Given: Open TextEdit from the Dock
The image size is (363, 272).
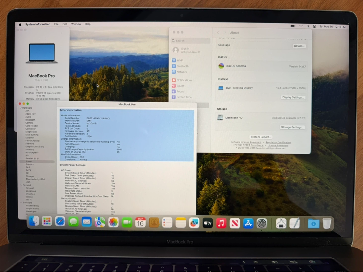Looking at the screenshot, I should pyautogui.click(x=295, y=223).
